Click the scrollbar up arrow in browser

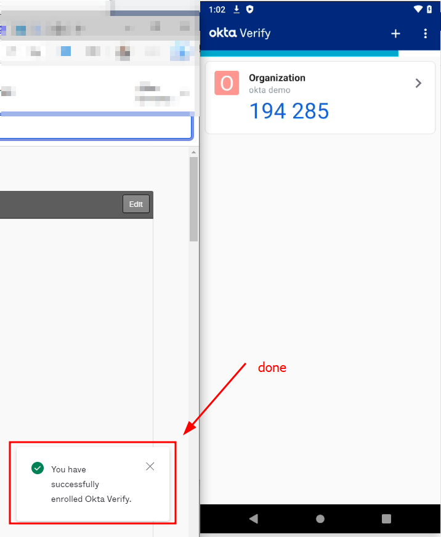click(193, 152)
